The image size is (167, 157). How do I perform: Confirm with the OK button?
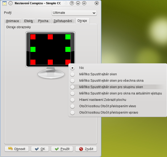pos(40,149)
